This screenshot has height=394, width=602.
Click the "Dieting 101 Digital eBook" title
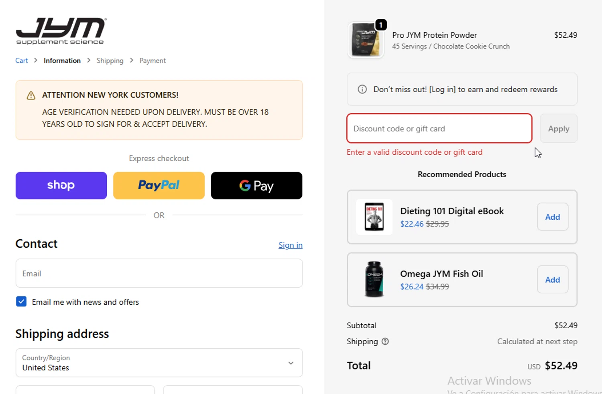click(x=452, y=211)
